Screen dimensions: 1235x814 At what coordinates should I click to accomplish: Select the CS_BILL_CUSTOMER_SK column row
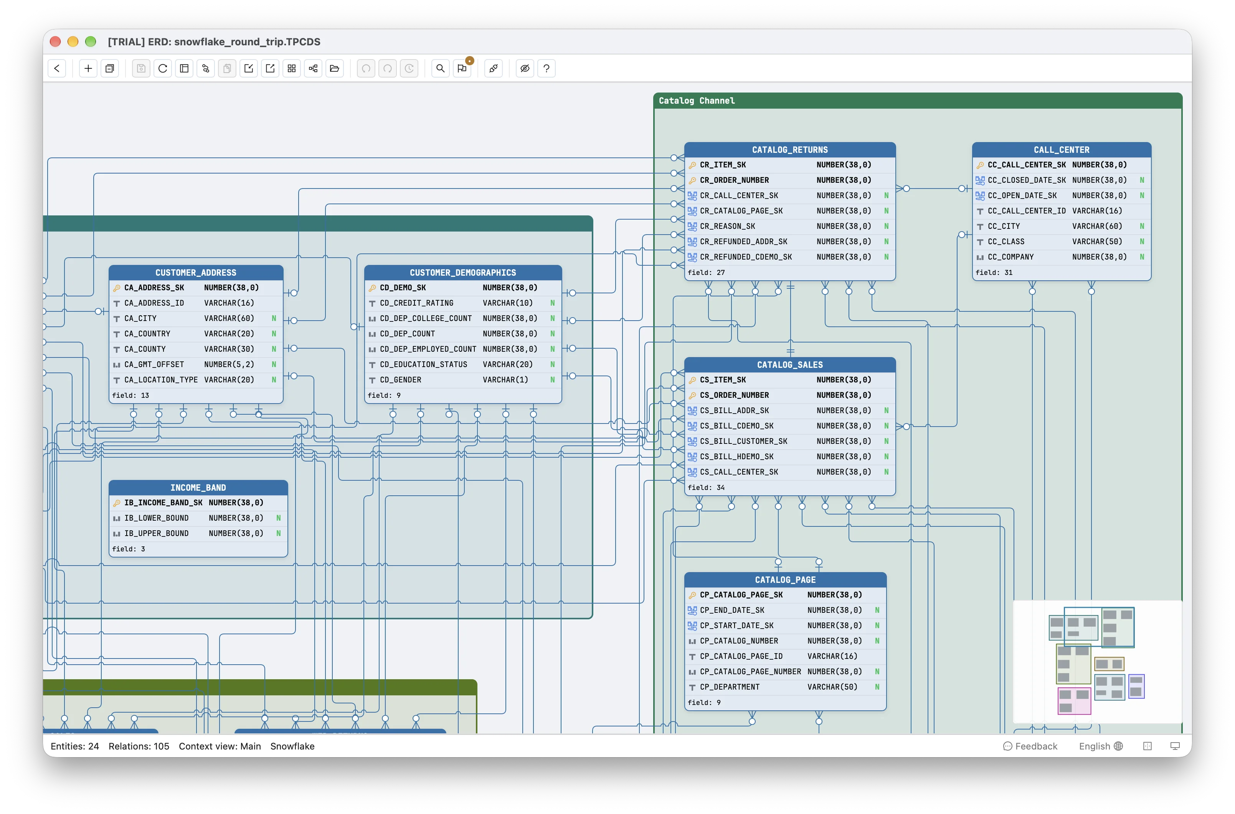[790, 441]
